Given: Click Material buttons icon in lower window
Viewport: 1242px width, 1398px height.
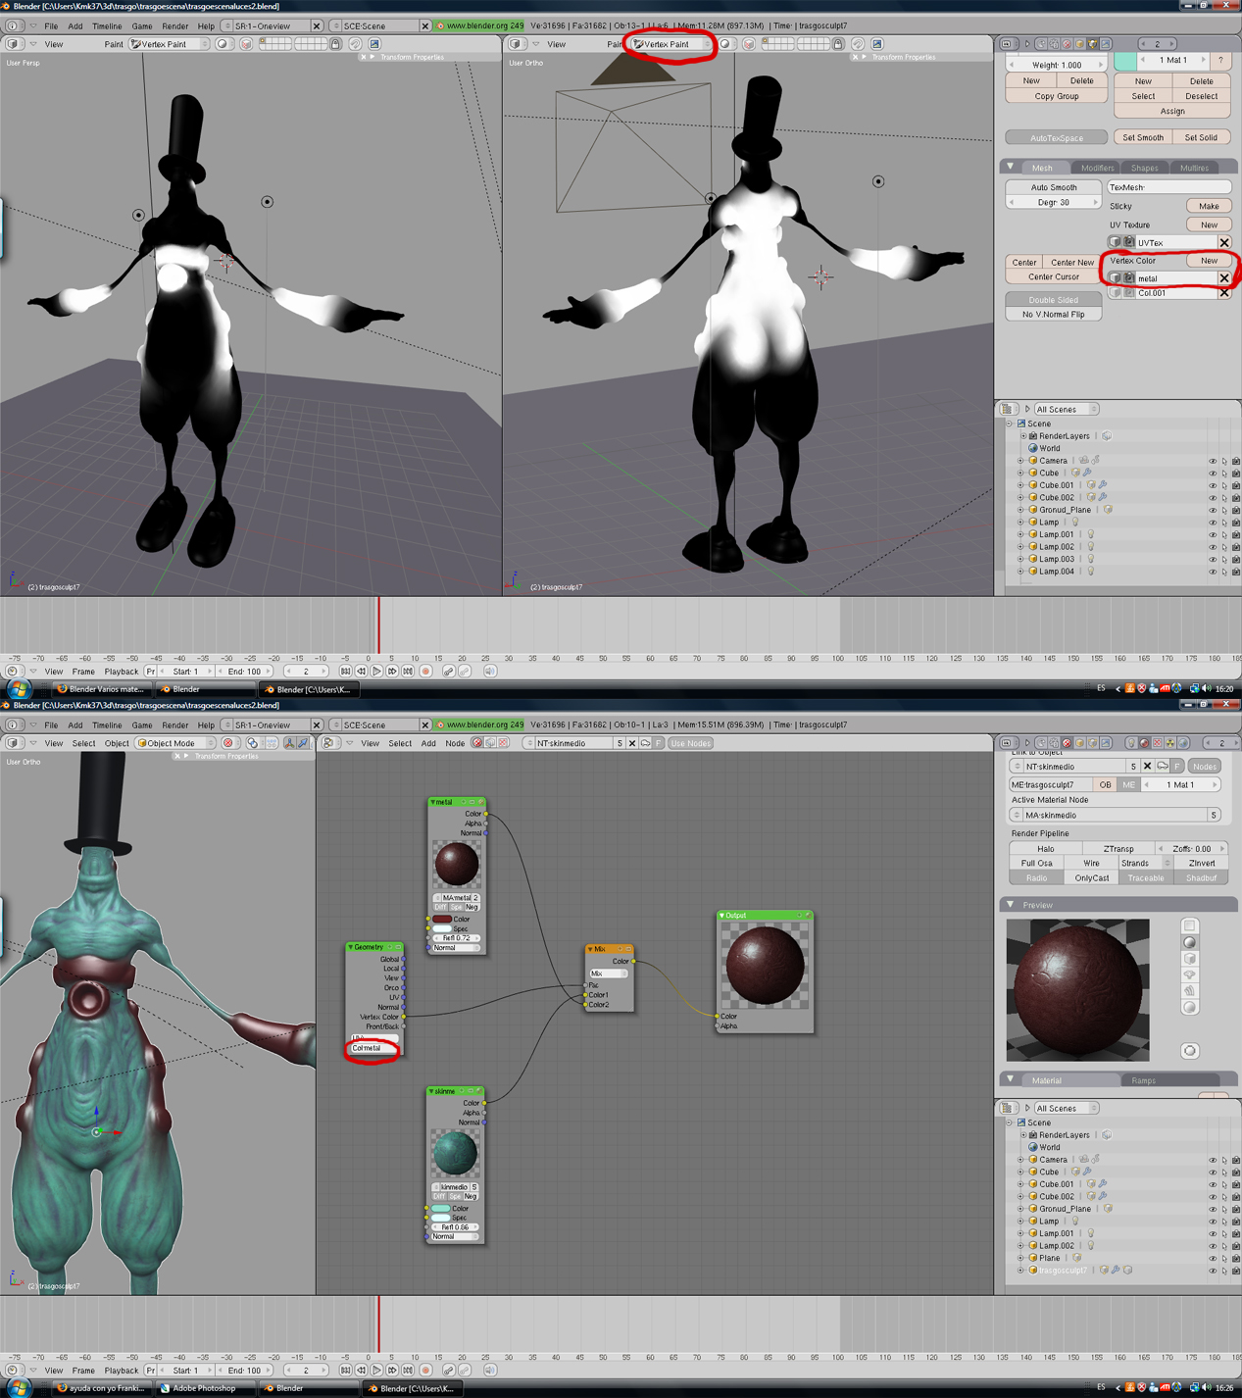Looking at the screenshot, I should [x=1144, y=743].
